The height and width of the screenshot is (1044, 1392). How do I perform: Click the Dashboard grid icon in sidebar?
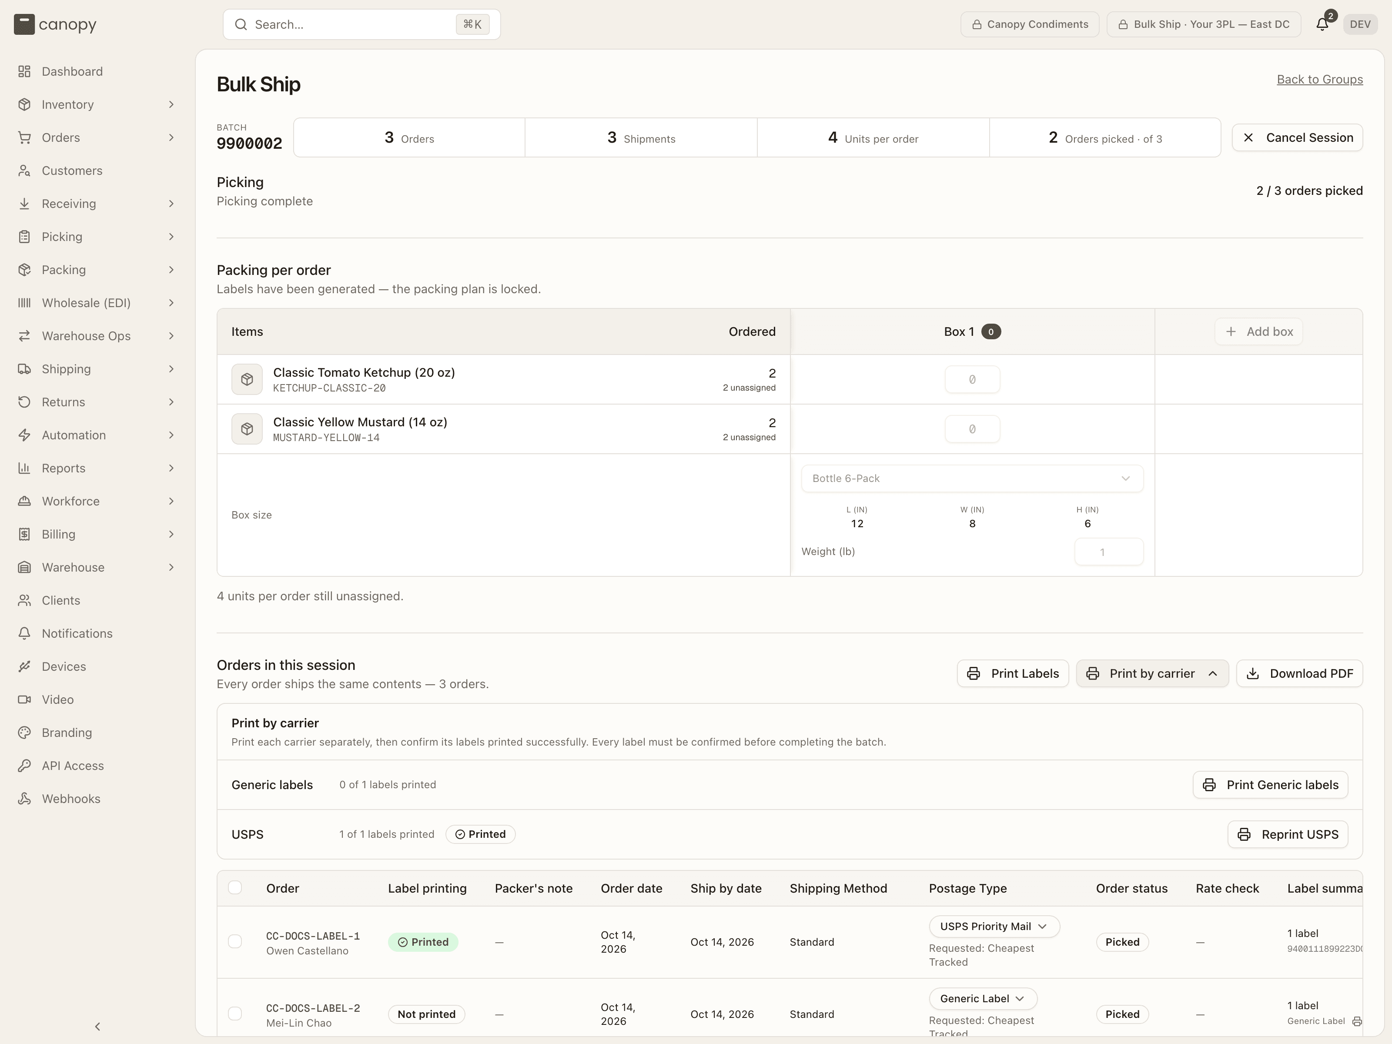[24, 71]
